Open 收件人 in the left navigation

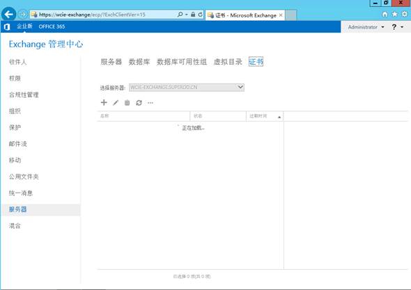[x=18, y=62]
